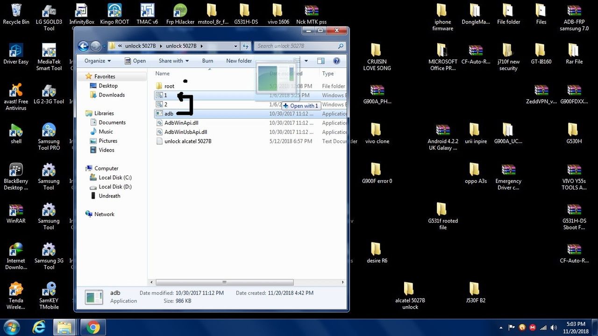
Task: Launch MediaTek Smart Tool shortcut
Action: [49, 57]
